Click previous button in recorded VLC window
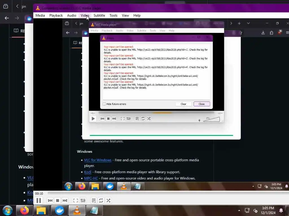289x216 pixels. (x=102, y=119)
